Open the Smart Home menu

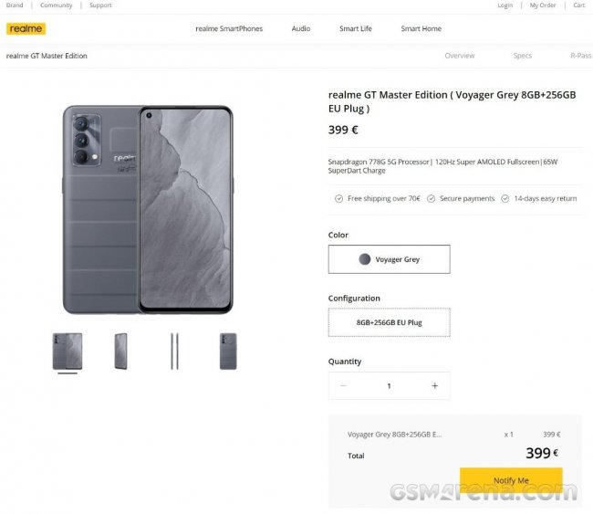(x=421, y=28)
